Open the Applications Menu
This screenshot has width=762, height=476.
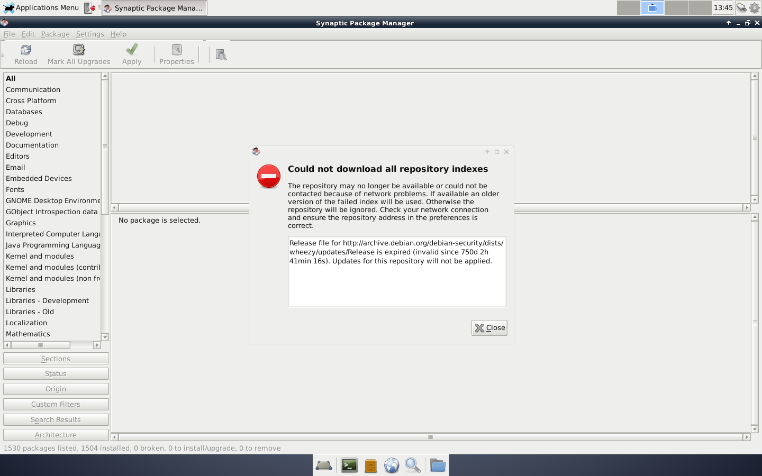(41, 8)
